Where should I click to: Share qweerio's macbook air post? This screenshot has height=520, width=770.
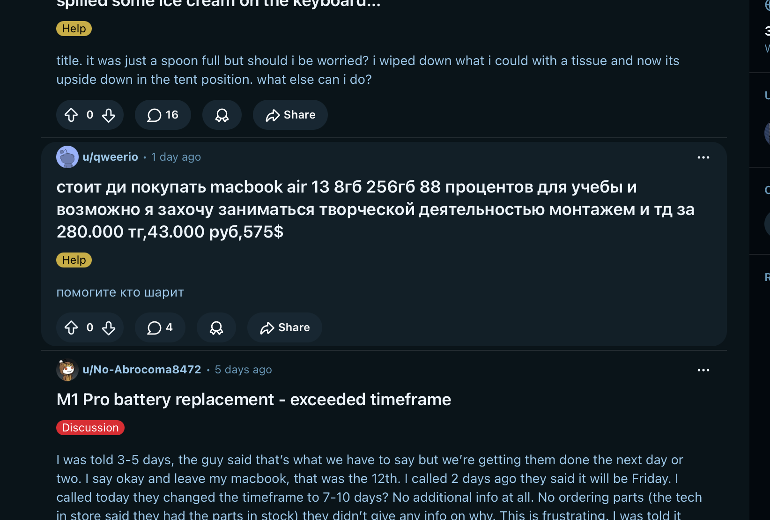point(285,327)
